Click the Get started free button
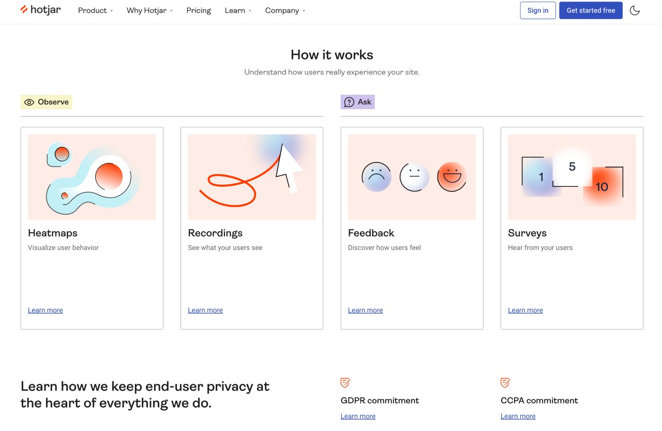This screenshot has height=431, width=662. pos(591,10)
